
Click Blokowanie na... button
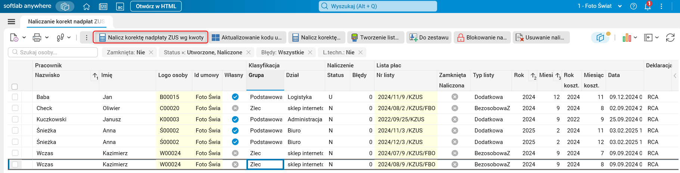click(x=482, y=38)
